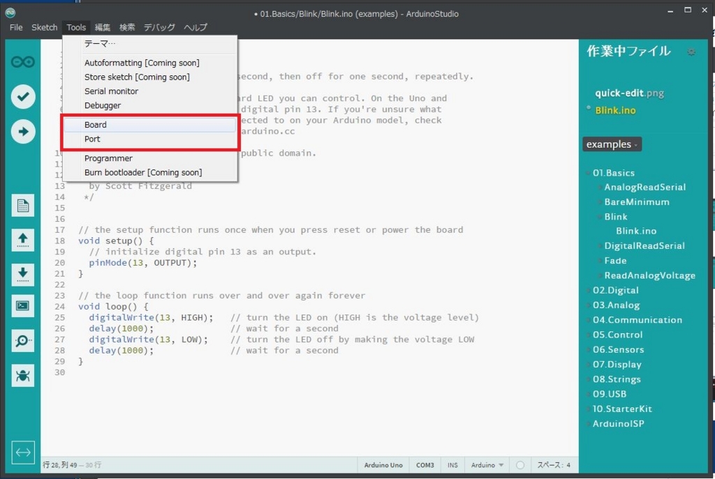
Task: Click the New sketch document icon
Action: click(x=23, y=206)
